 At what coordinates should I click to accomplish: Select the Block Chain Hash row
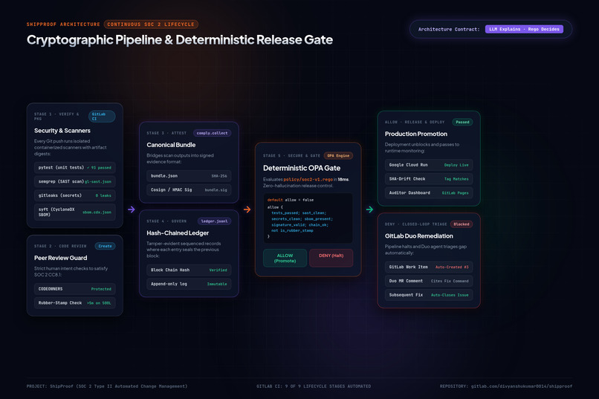tap(189, 270)
